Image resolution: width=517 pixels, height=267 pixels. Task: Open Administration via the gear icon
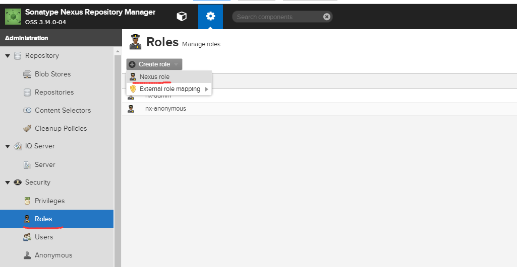tap(210, 17)
